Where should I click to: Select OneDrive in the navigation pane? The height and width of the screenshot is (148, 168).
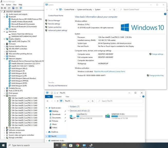[x=55, y=132]
